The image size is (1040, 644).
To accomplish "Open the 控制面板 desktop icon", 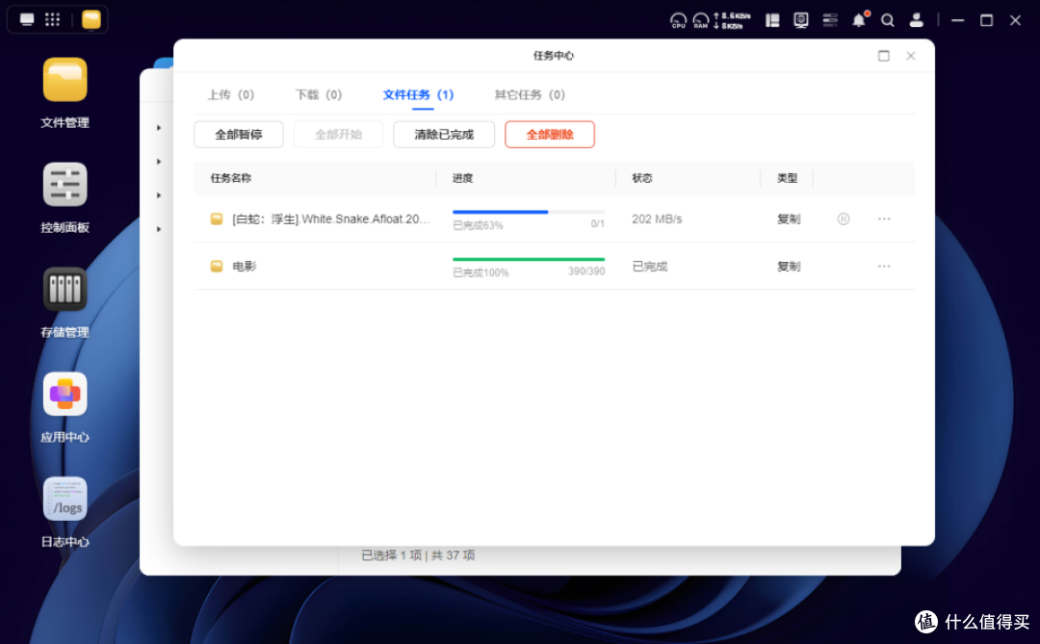I will (x=65, y=185).
